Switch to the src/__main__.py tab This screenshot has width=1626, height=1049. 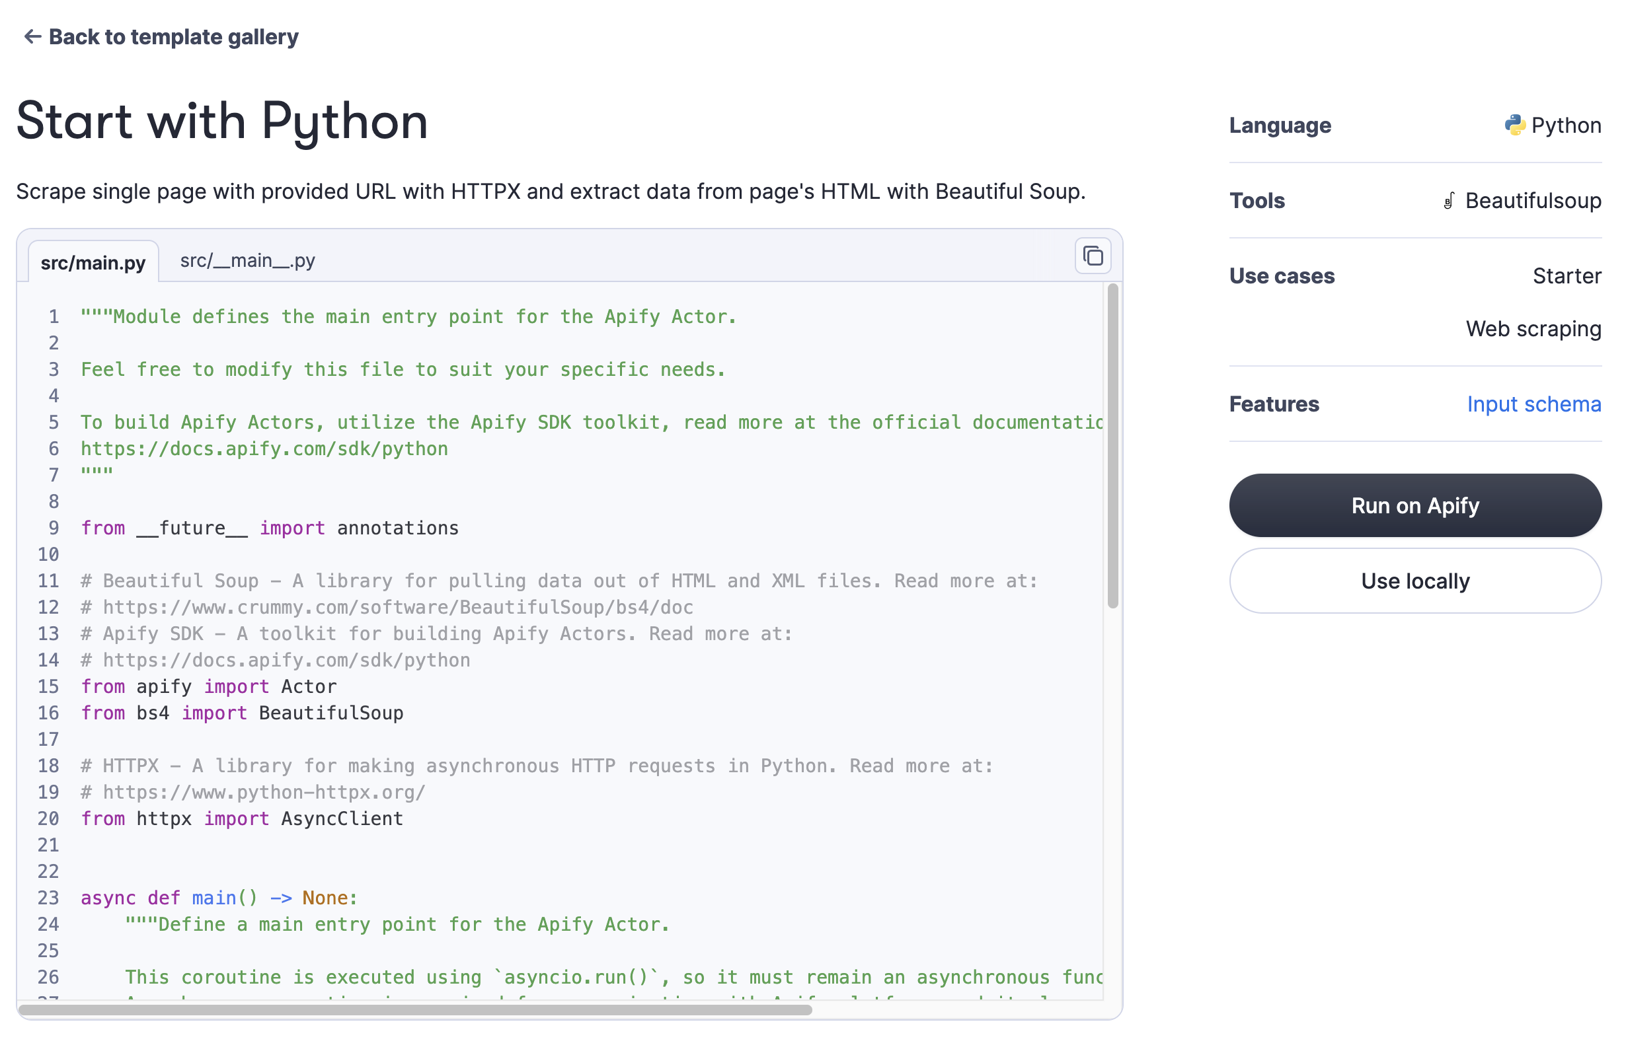point(247,260)
